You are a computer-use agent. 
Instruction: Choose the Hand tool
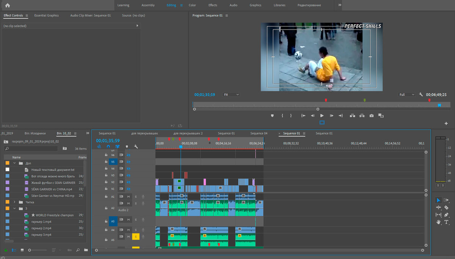tap(439, 222)
